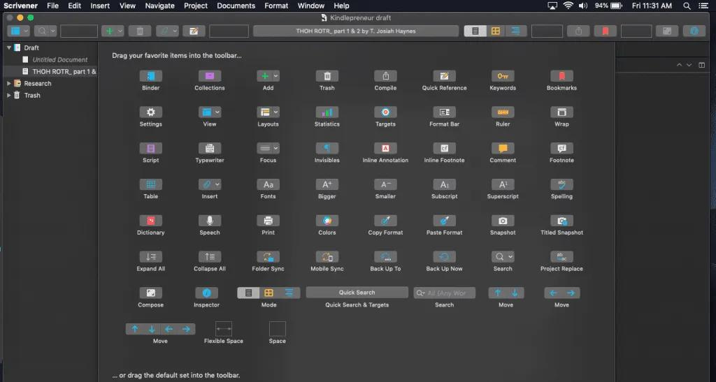Click the Inline Footnote icon

[444, 148]
